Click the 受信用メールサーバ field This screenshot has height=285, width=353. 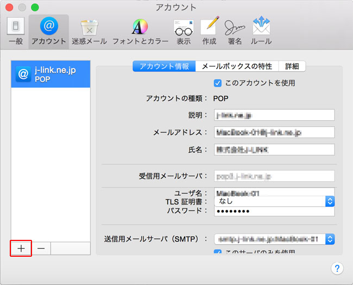(274, 176)
